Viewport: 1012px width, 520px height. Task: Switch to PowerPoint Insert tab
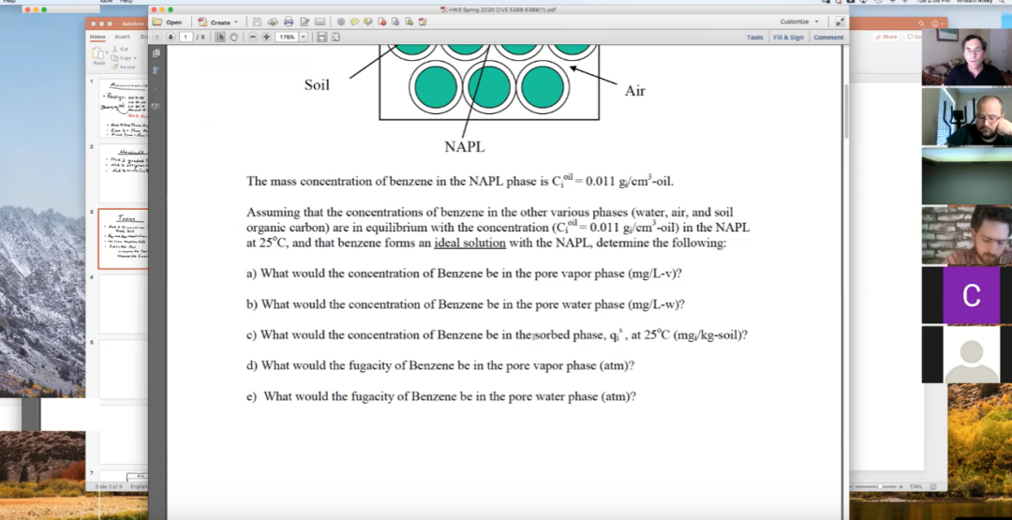(123, 37)
